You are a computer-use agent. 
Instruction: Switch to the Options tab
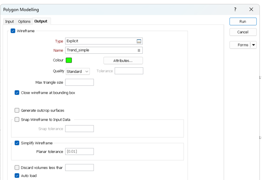(24, 21)
